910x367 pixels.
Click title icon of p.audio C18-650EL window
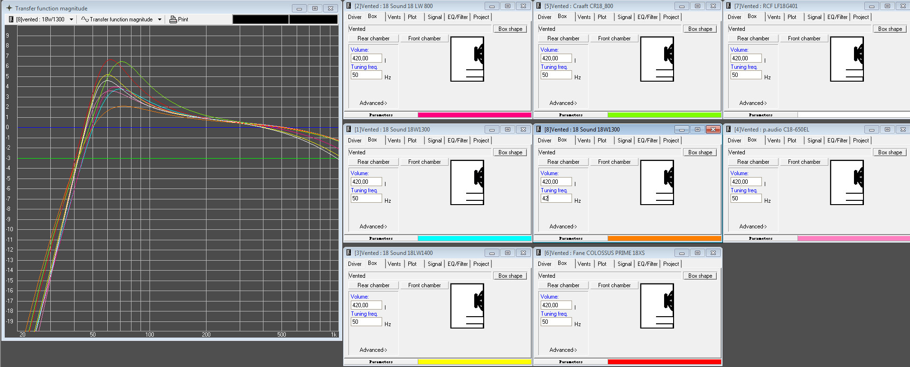(x=729, y=130)
